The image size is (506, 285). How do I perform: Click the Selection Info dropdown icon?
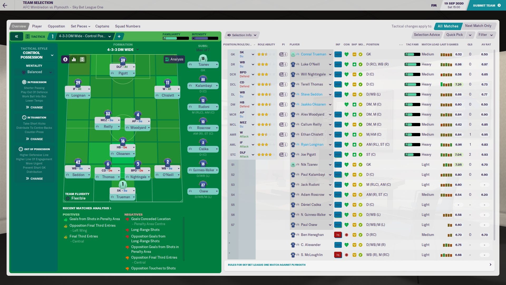(255, 35)
